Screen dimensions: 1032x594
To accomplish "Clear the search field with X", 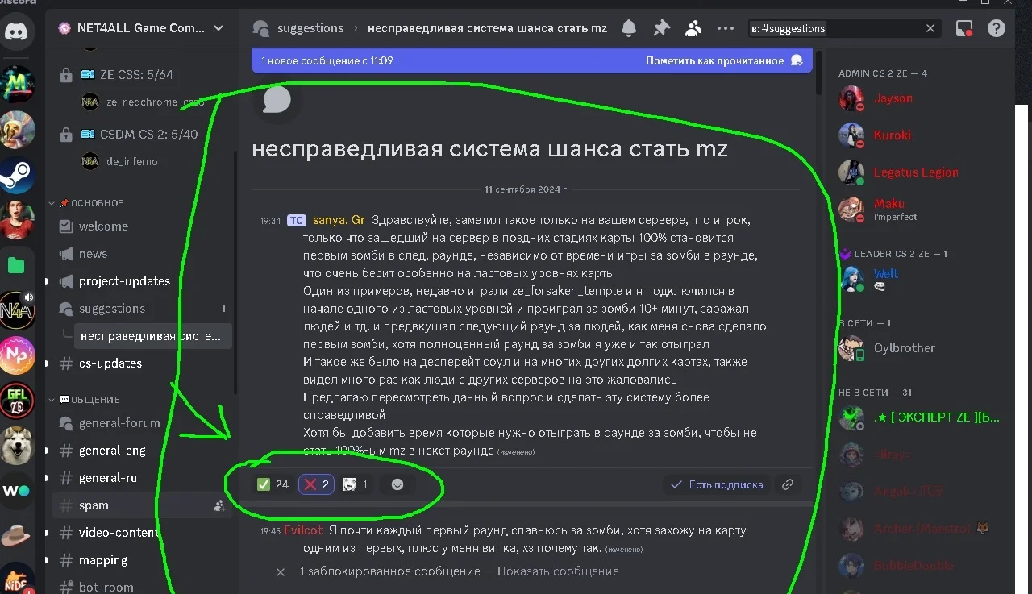I will pyautogui.click(x=930, y=28).
